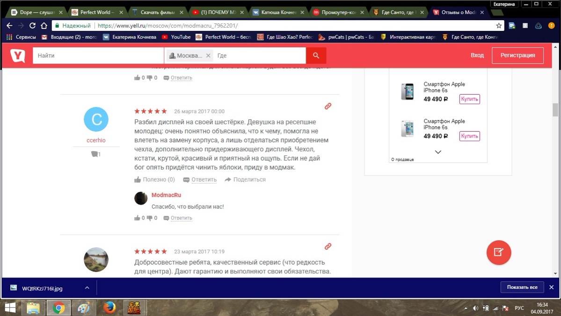Click the thumbs-up icon under ccerhio's review

point(138,179)
